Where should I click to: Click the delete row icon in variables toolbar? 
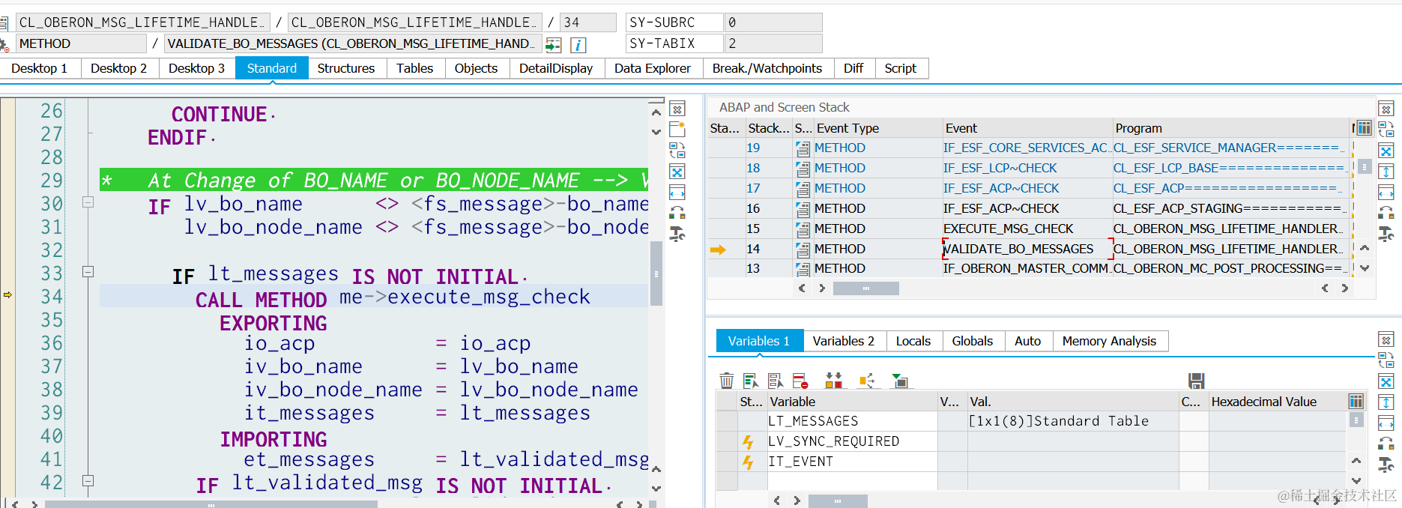800,381
